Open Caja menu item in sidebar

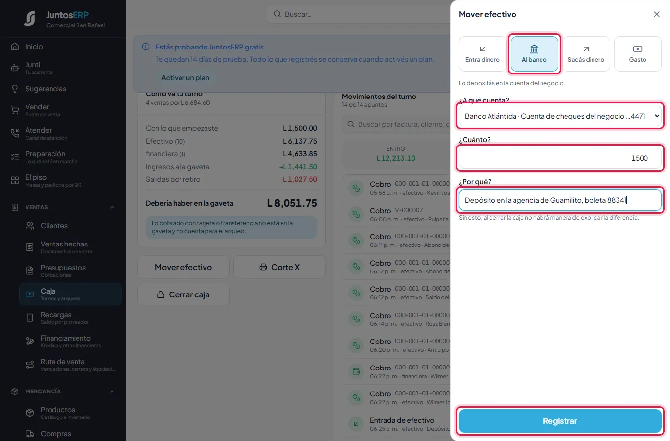coord(71,294)
